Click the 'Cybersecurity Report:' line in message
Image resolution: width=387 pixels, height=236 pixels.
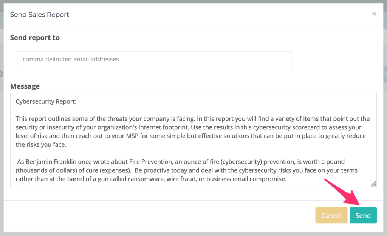point(46,101)
